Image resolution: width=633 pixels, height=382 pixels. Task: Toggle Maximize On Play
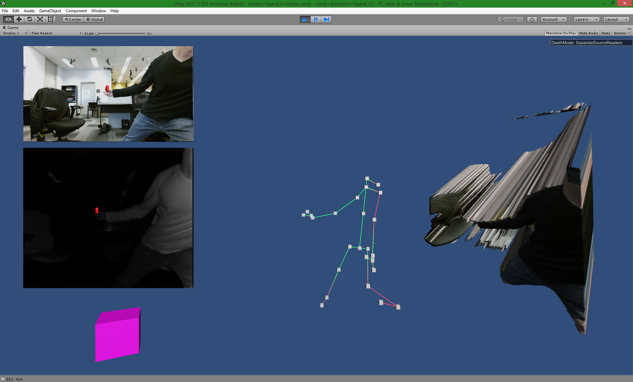[x=561, y=33]
